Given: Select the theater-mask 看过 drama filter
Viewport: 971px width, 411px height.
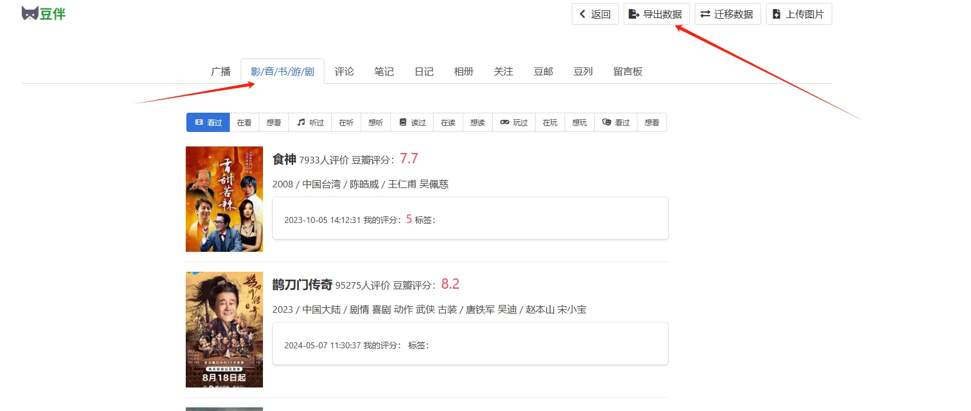Looking at the screenshot, I should (x=616, y=122).
